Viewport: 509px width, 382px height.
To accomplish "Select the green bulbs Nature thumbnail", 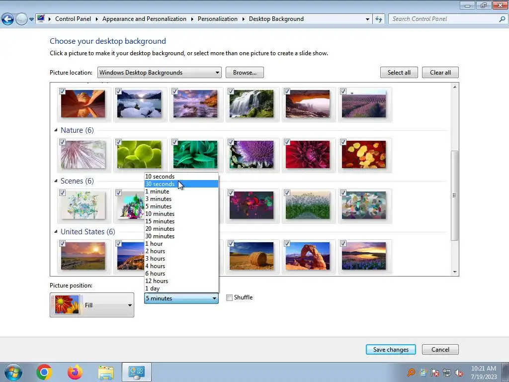I will (139, 155).
